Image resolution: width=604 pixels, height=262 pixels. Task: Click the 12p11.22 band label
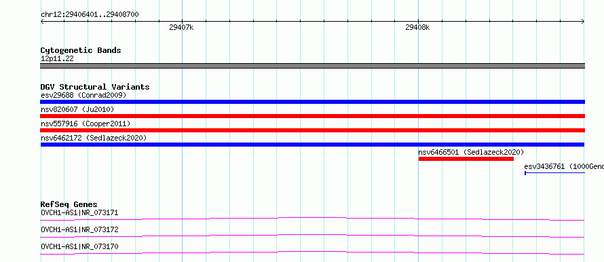[57, 58]
